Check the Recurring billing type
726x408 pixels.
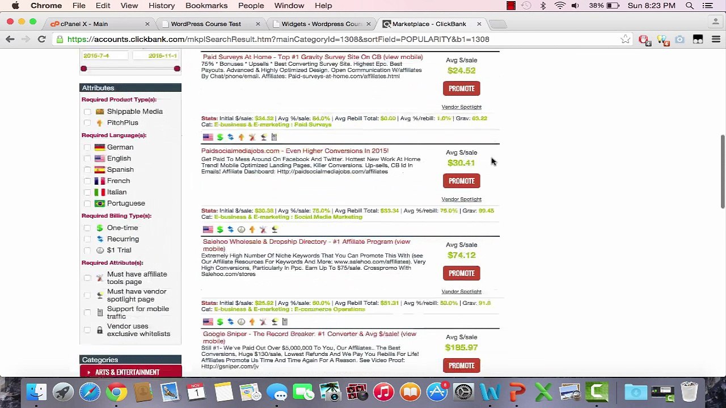(x=87, y=239)
